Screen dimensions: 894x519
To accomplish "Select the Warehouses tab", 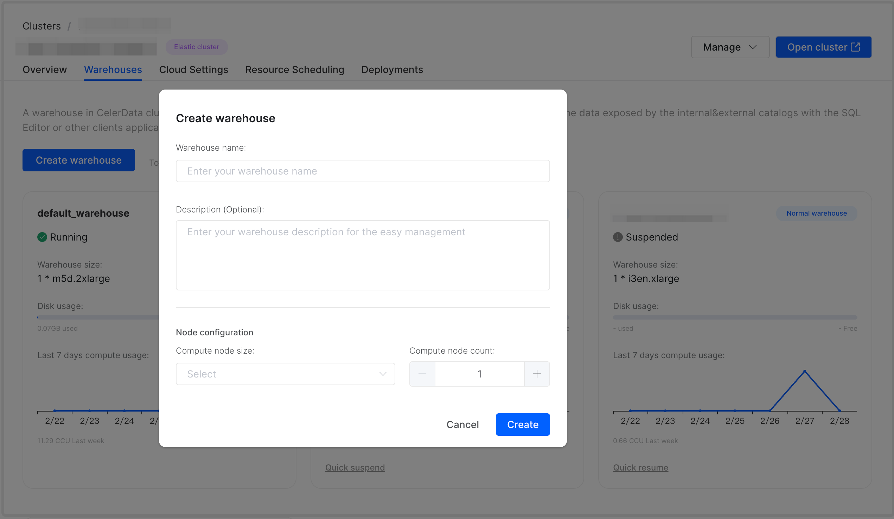I will coord(113,70).
